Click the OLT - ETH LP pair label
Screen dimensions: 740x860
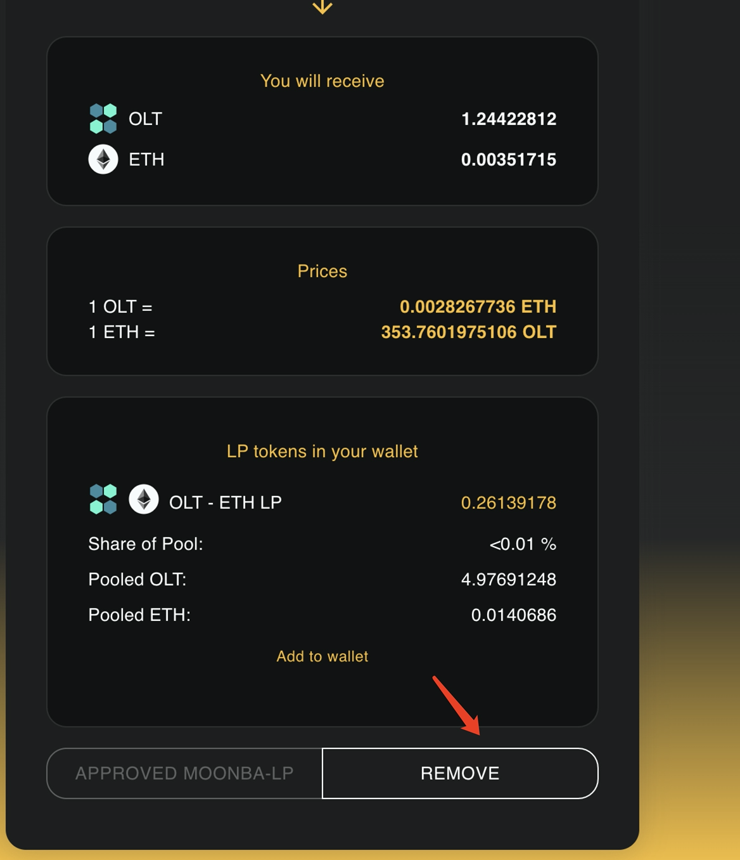click(225, 503)
